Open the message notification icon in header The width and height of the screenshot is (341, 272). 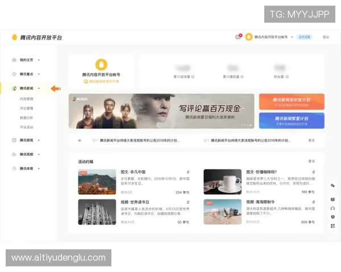tap(238, 37)
